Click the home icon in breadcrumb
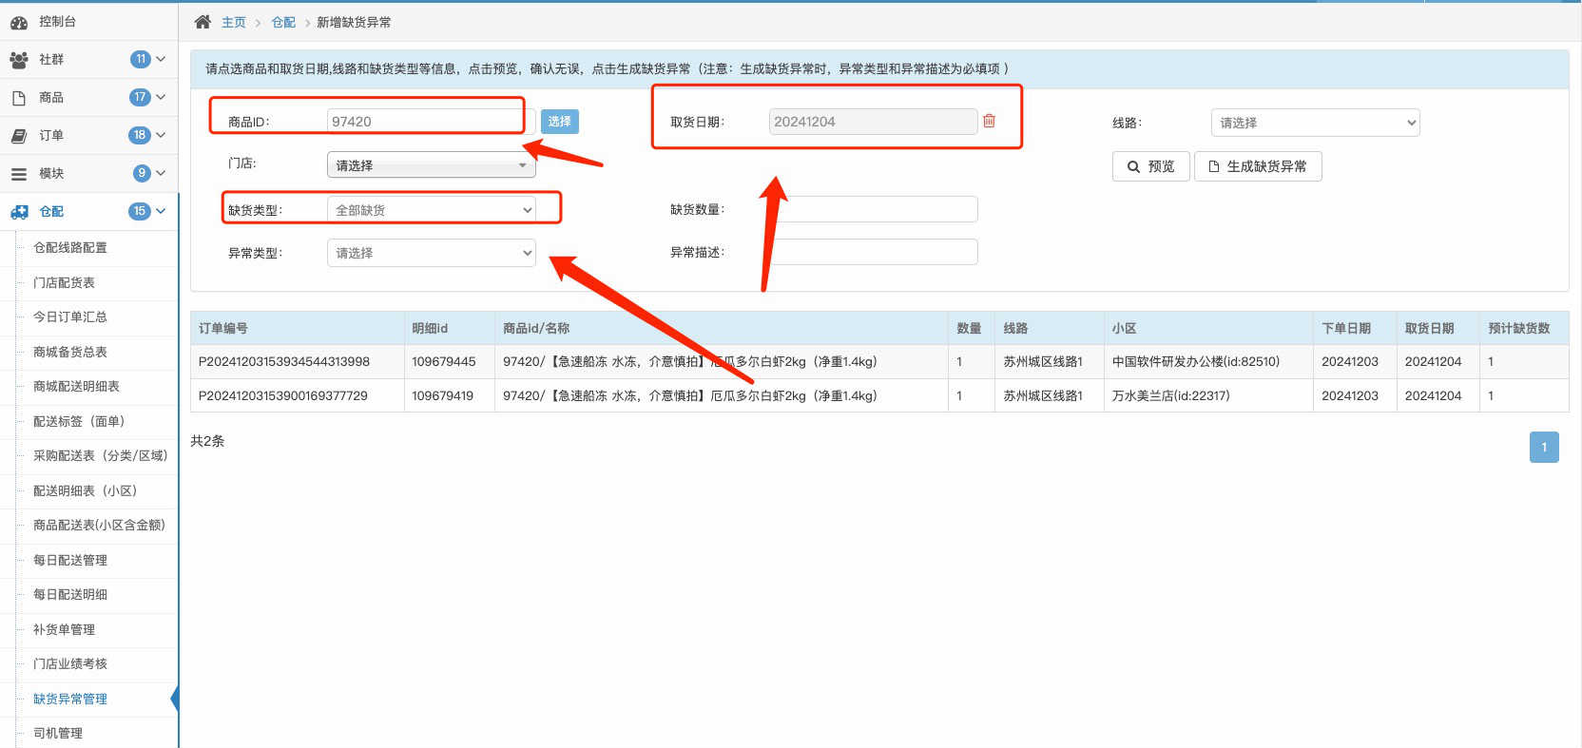Image resolution: width=1582 pixels, height=748 pixels. coord(203,22)
